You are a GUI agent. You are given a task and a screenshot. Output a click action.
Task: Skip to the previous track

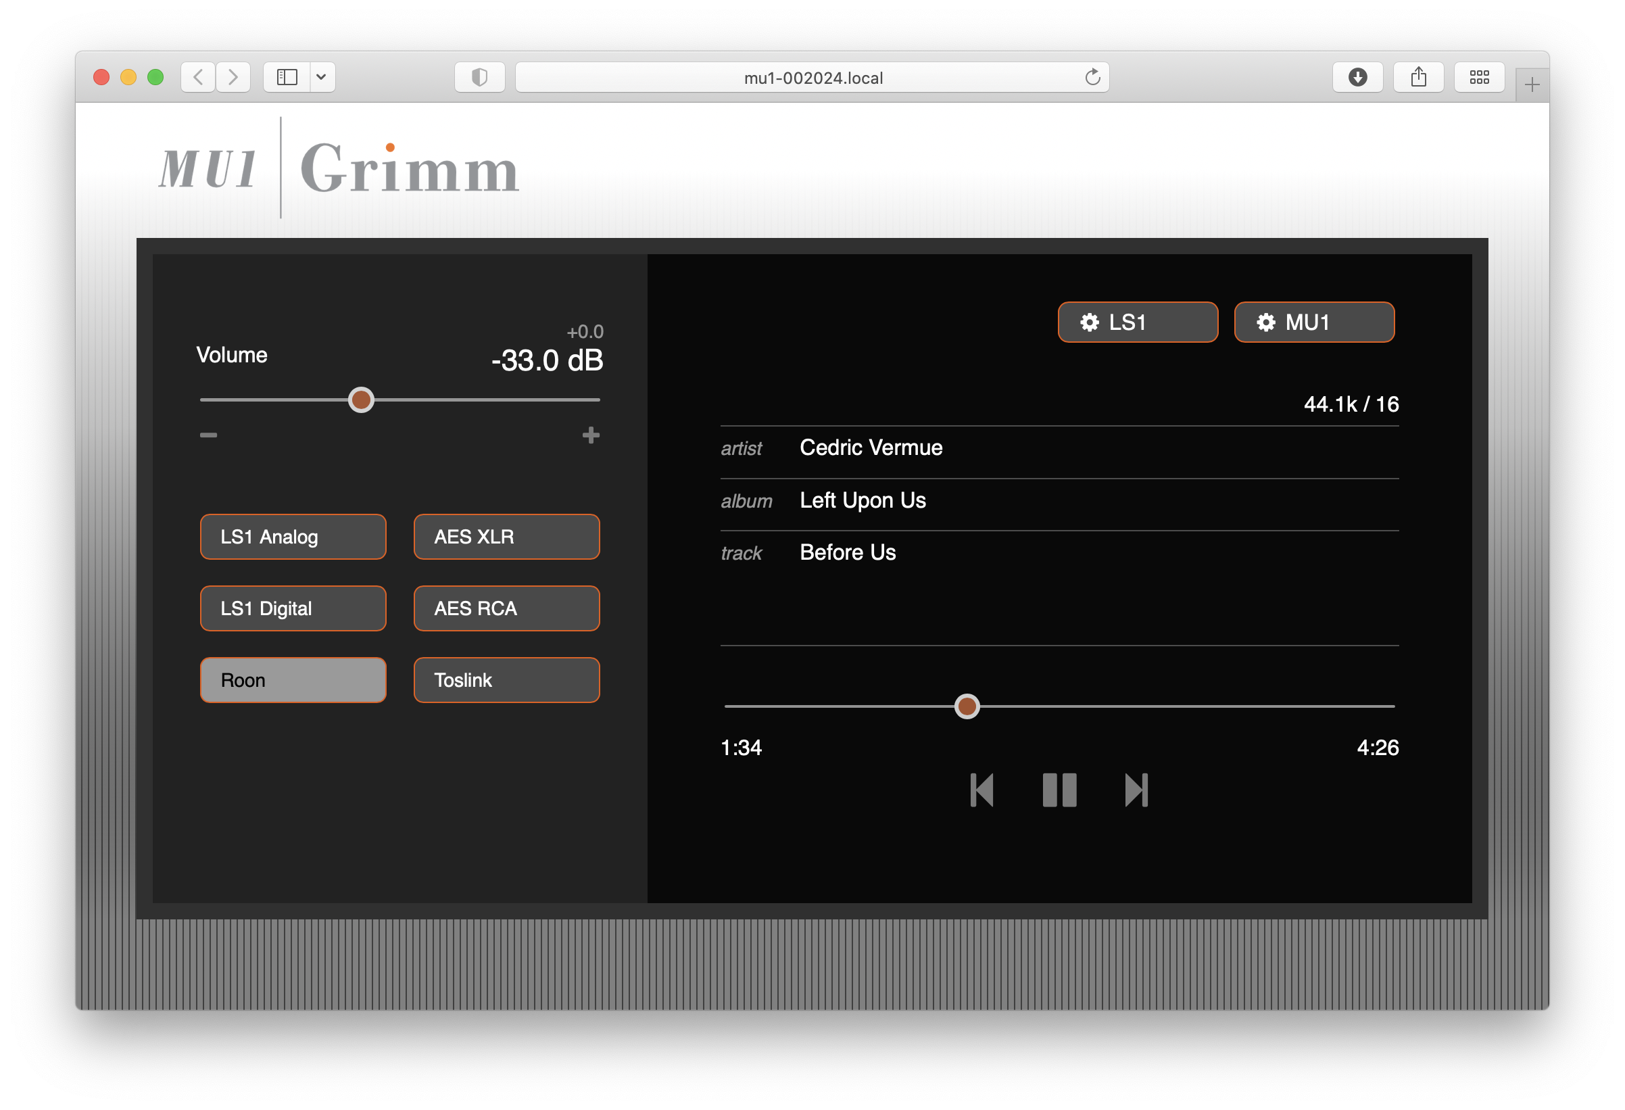pos(981,790)
